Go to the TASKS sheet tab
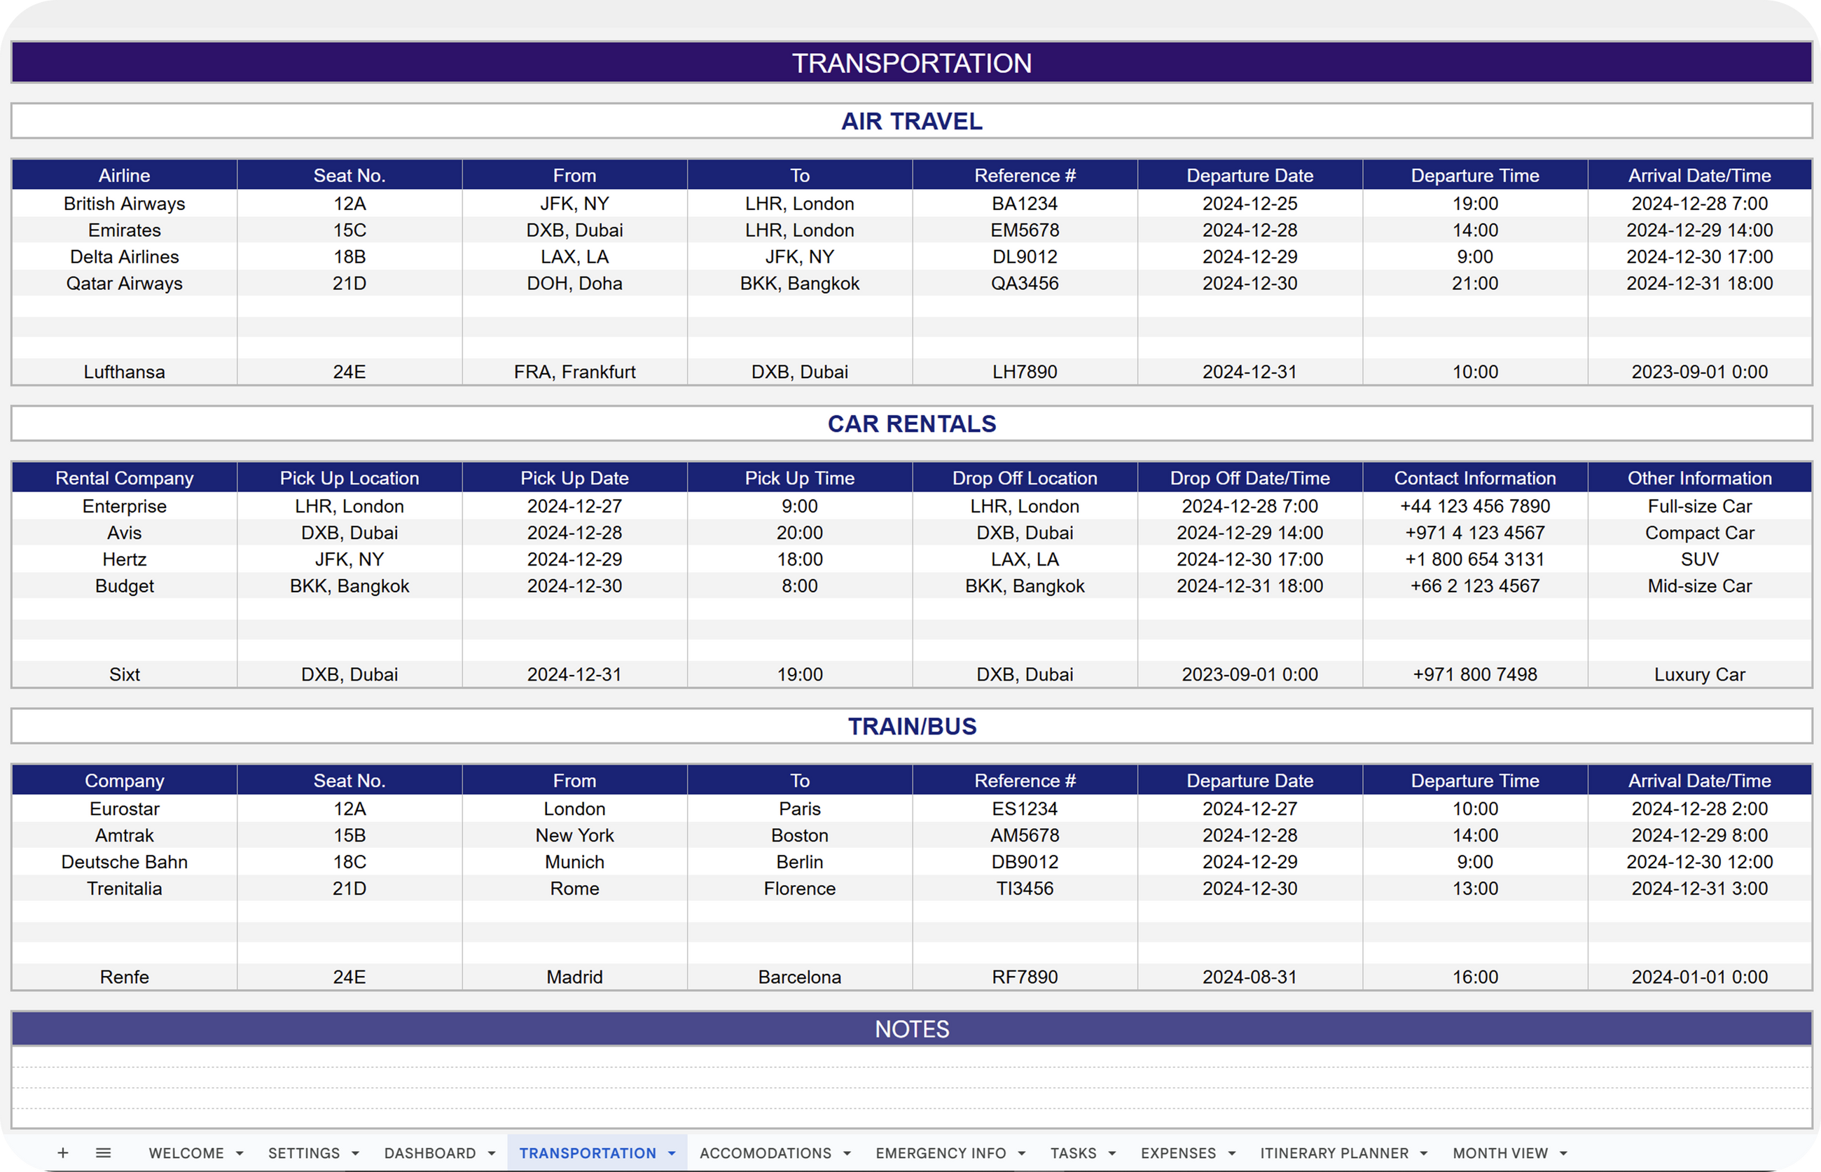The image size is (1821, 1172). (x=1074, y=1153)
